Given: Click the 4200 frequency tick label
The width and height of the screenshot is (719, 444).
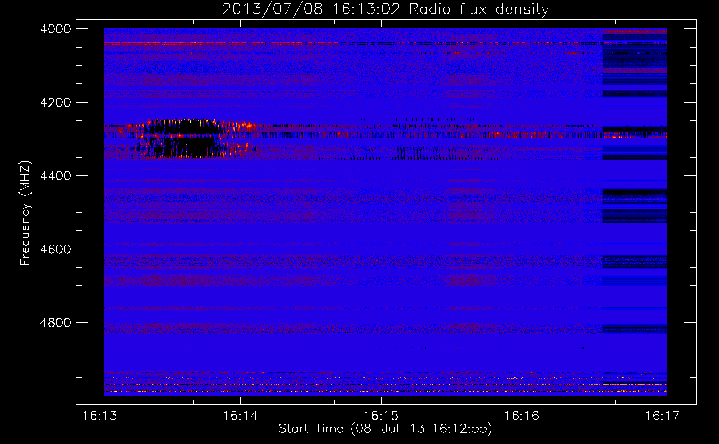Looking at the screenshot, I should click(56, 103).
